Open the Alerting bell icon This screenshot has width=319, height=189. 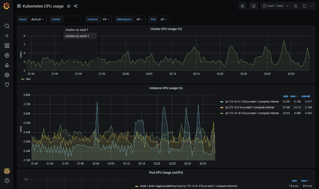click(7, 65)
